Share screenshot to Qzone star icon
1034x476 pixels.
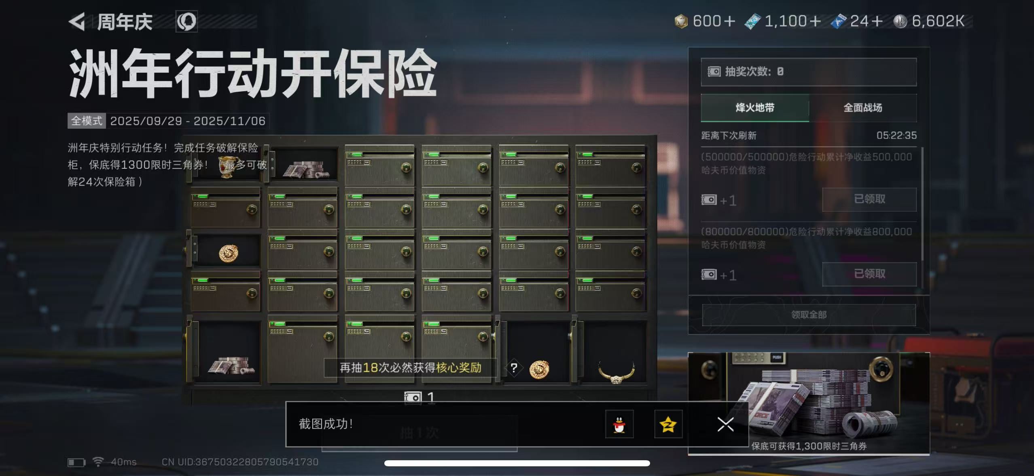668,424
